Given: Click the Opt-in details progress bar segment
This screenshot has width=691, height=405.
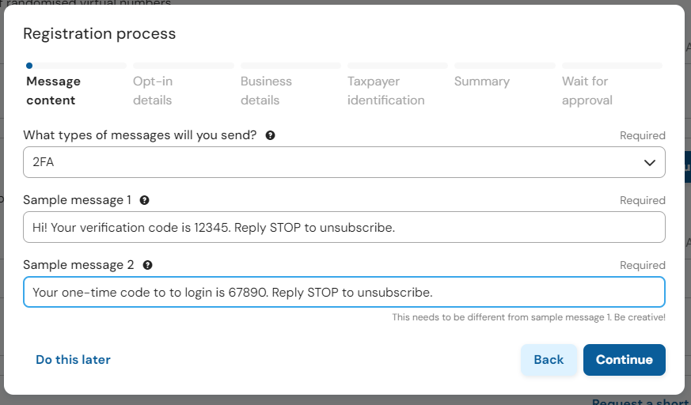Looking at the screenshot, I should (x=184, y=66).
